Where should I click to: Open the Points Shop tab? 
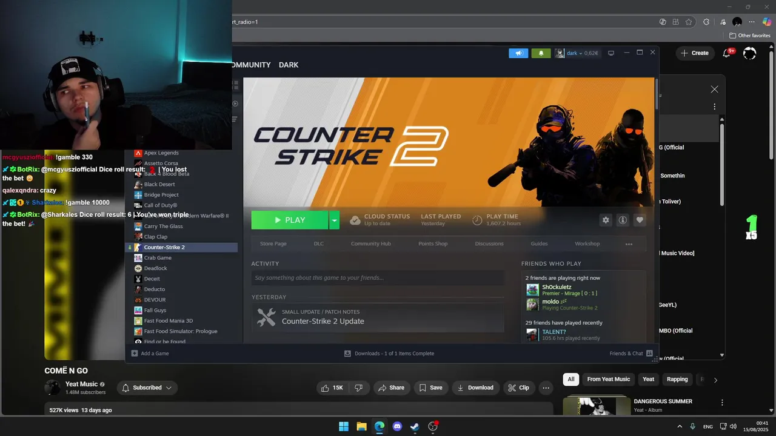point(433,243)
